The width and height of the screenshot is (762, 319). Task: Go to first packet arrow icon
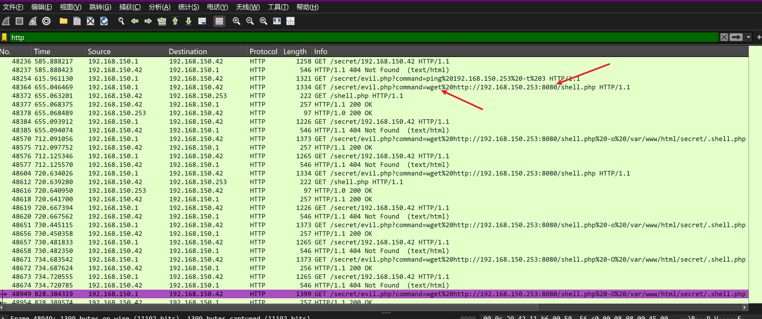175,21
